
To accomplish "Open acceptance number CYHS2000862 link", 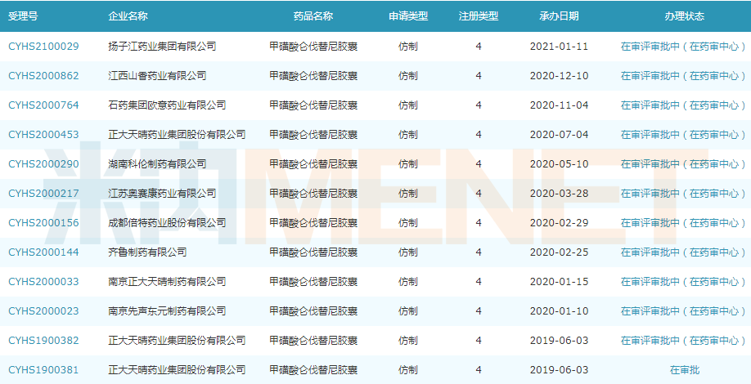I will 43,76.
